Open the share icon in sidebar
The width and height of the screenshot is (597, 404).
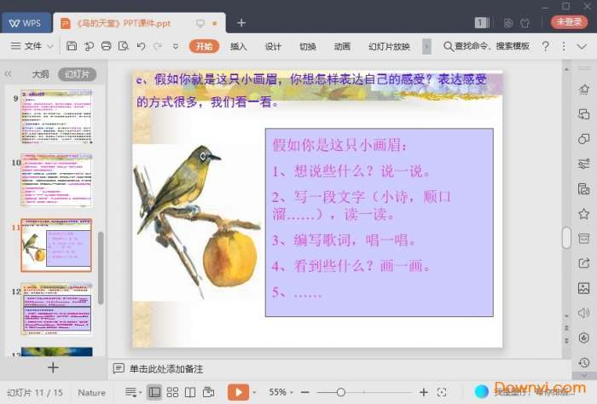pos(583,263)
